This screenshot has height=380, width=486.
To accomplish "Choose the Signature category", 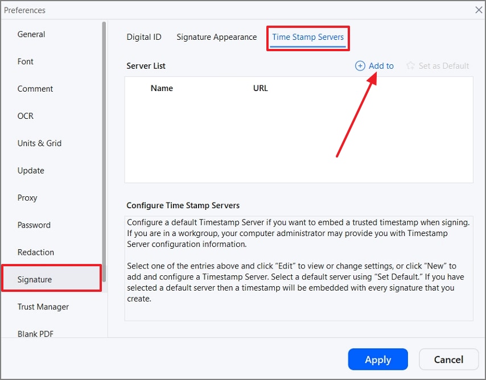I will pyautogui.click(x=35, y=280).
